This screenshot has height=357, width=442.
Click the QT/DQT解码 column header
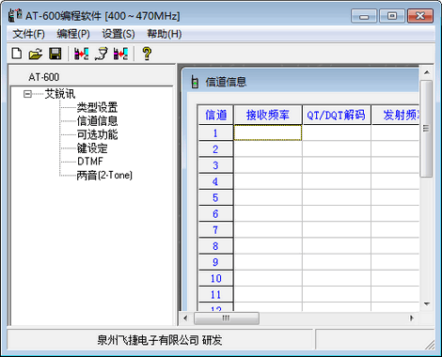click(337, 115)
